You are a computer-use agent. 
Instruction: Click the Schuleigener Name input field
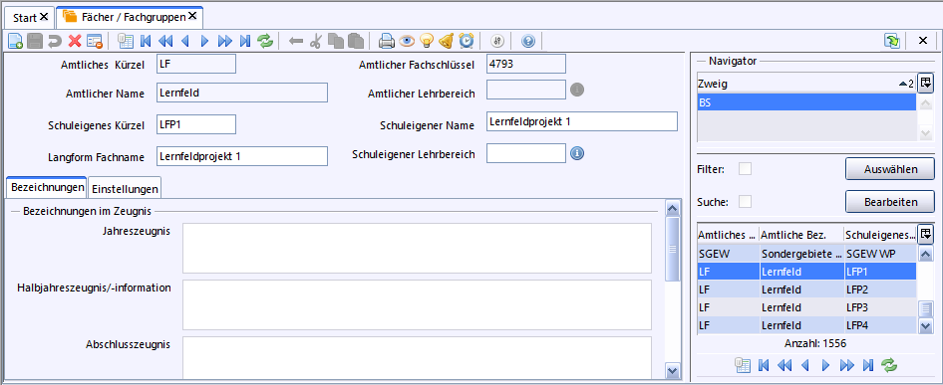[581, 121]
